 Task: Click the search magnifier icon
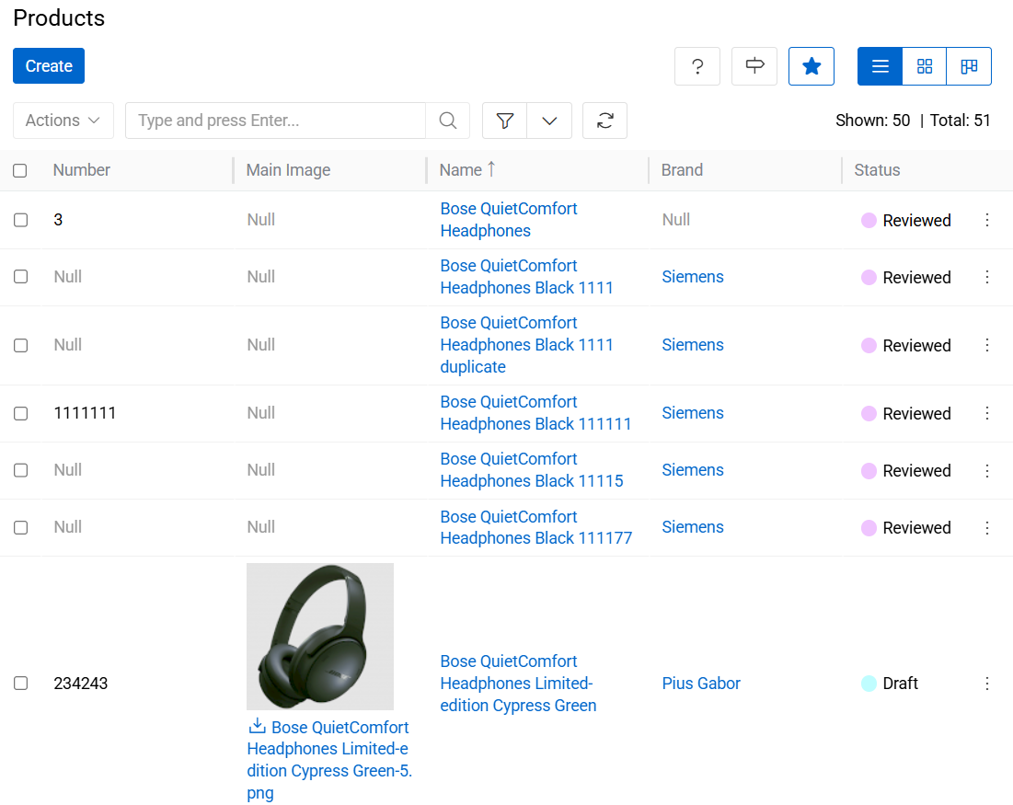pos(448,121)
